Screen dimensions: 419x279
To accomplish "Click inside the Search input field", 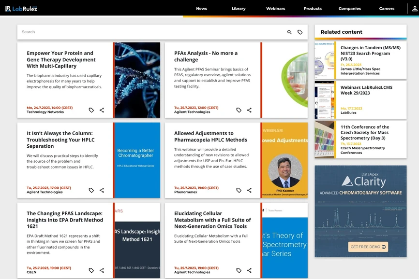I will click(x=145, y=32).
